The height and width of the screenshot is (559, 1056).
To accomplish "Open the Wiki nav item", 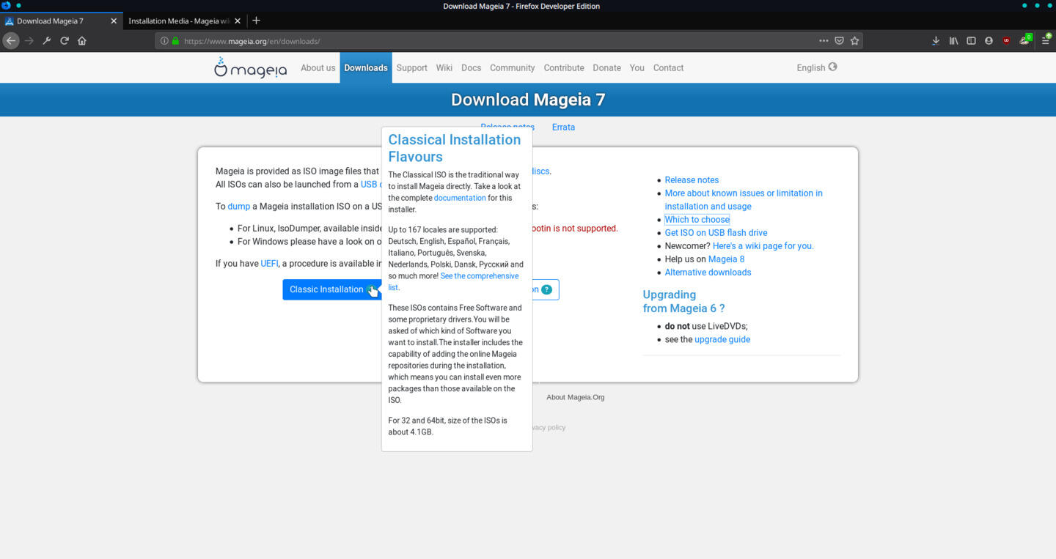I will pyautogui.click(x=444, y=67).
